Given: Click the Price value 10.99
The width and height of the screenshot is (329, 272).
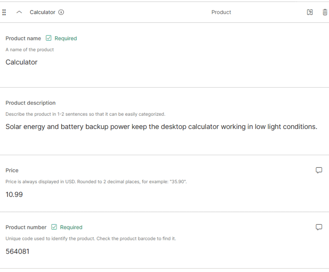Looking at the screenshot, I should click(x=14, y=195).
